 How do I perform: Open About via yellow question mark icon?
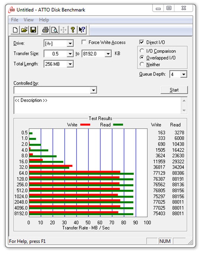click(x=73, y=30)
